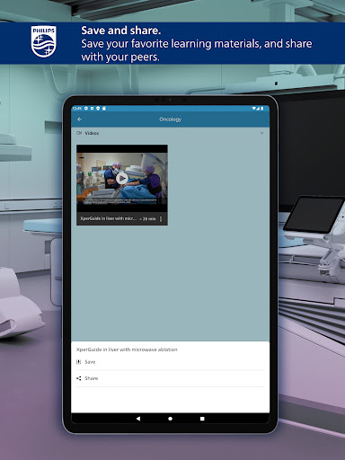Click the Wi-Fi signal status icon
This screenshot has height=460, width=345.
click(x=254, y=108)
